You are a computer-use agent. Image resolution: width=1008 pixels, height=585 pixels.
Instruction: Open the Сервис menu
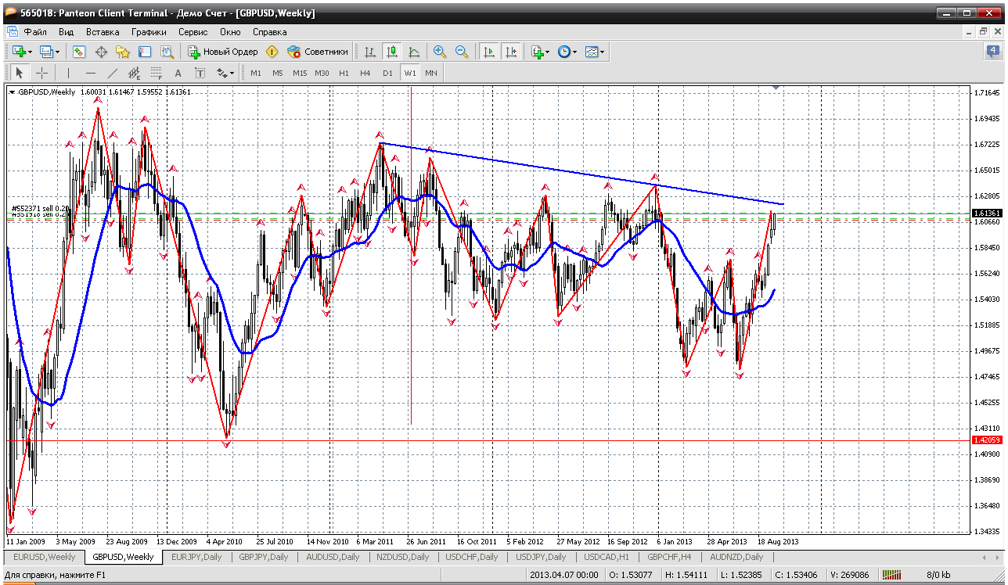(193, 32)
